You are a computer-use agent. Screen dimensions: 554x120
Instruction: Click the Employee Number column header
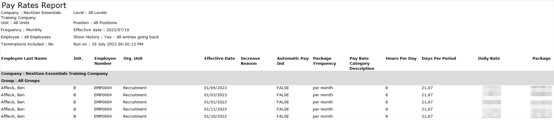click(x=105, y=61)
